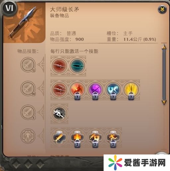The image size is (170, 171).
Task: Click the W skill slot circle
Action: (28, 88)
